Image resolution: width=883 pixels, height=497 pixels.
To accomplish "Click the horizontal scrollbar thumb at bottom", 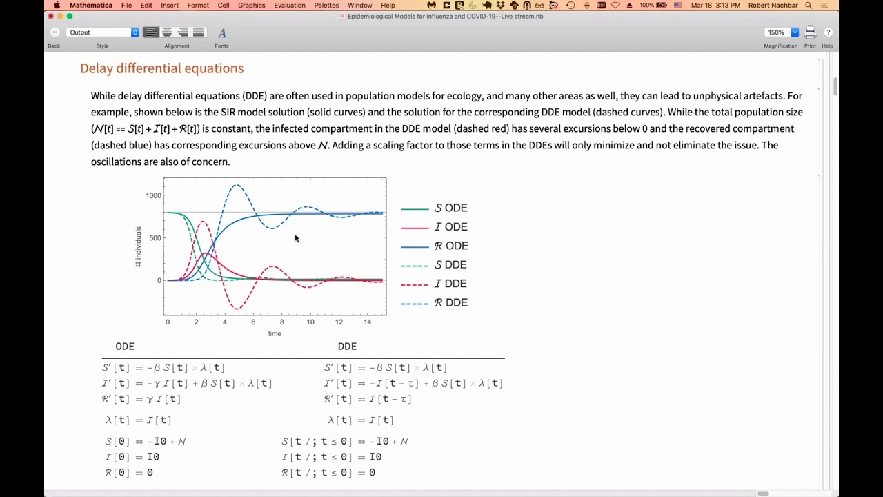I will (x=763, y=494).
